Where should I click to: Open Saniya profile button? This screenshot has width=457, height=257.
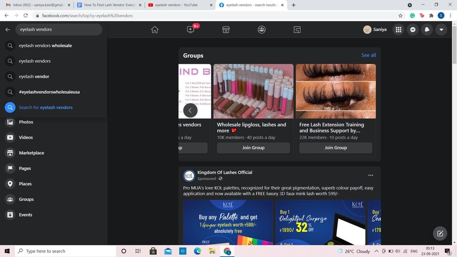click(x=375, y=30)
